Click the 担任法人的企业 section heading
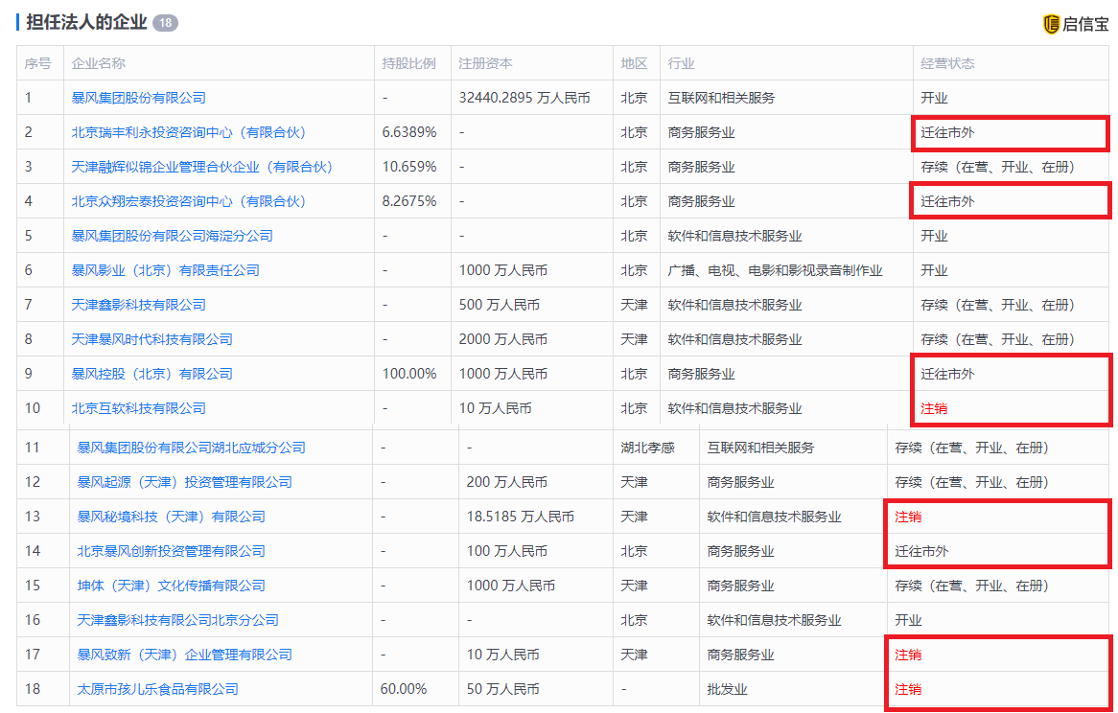Image resolution: width=1118 pixels, height=713 pixels. pos(86,23)
